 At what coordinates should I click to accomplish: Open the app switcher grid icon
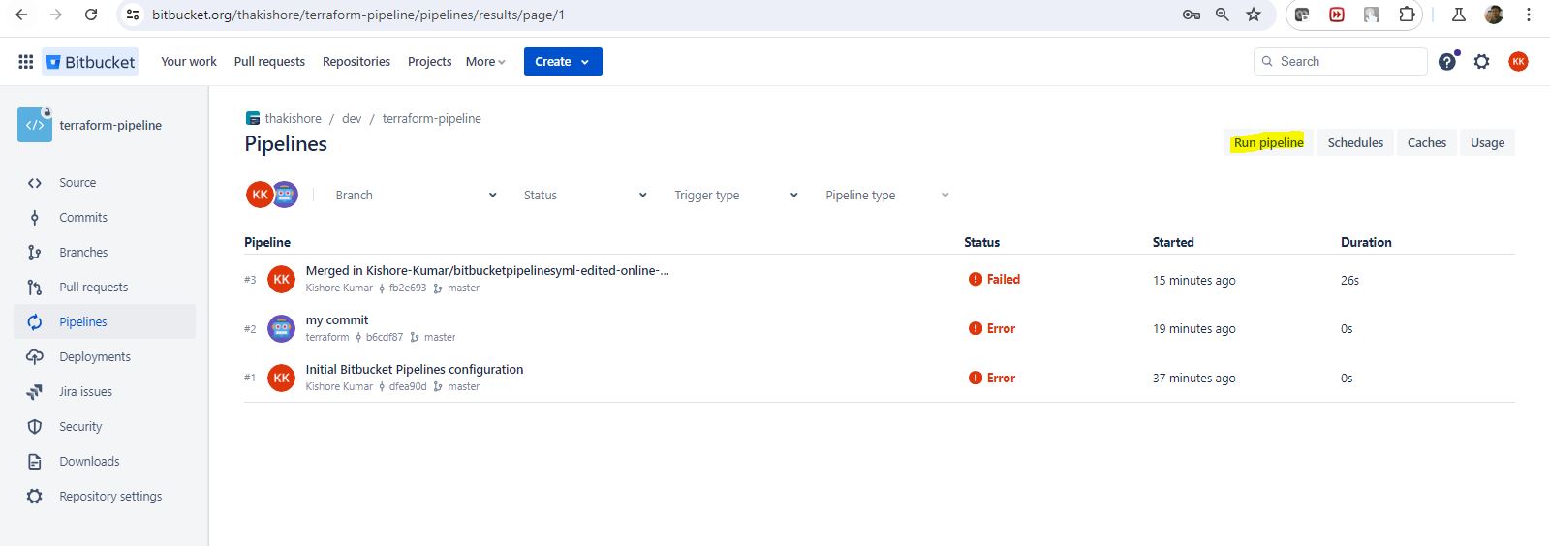26,62
